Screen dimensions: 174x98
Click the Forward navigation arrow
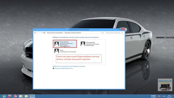tap(38, 33)
